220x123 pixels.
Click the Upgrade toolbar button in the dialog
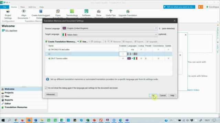tap(152, 42)
